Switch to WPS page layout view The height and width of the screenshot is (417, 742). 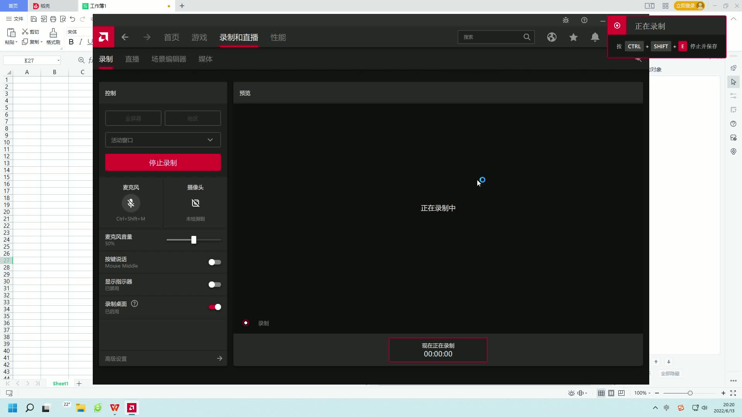point(611,393)
